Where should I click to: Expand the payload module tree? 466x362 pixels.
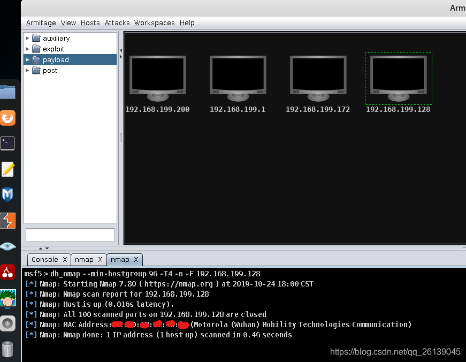pyautogui.click(x=27, y=59)
